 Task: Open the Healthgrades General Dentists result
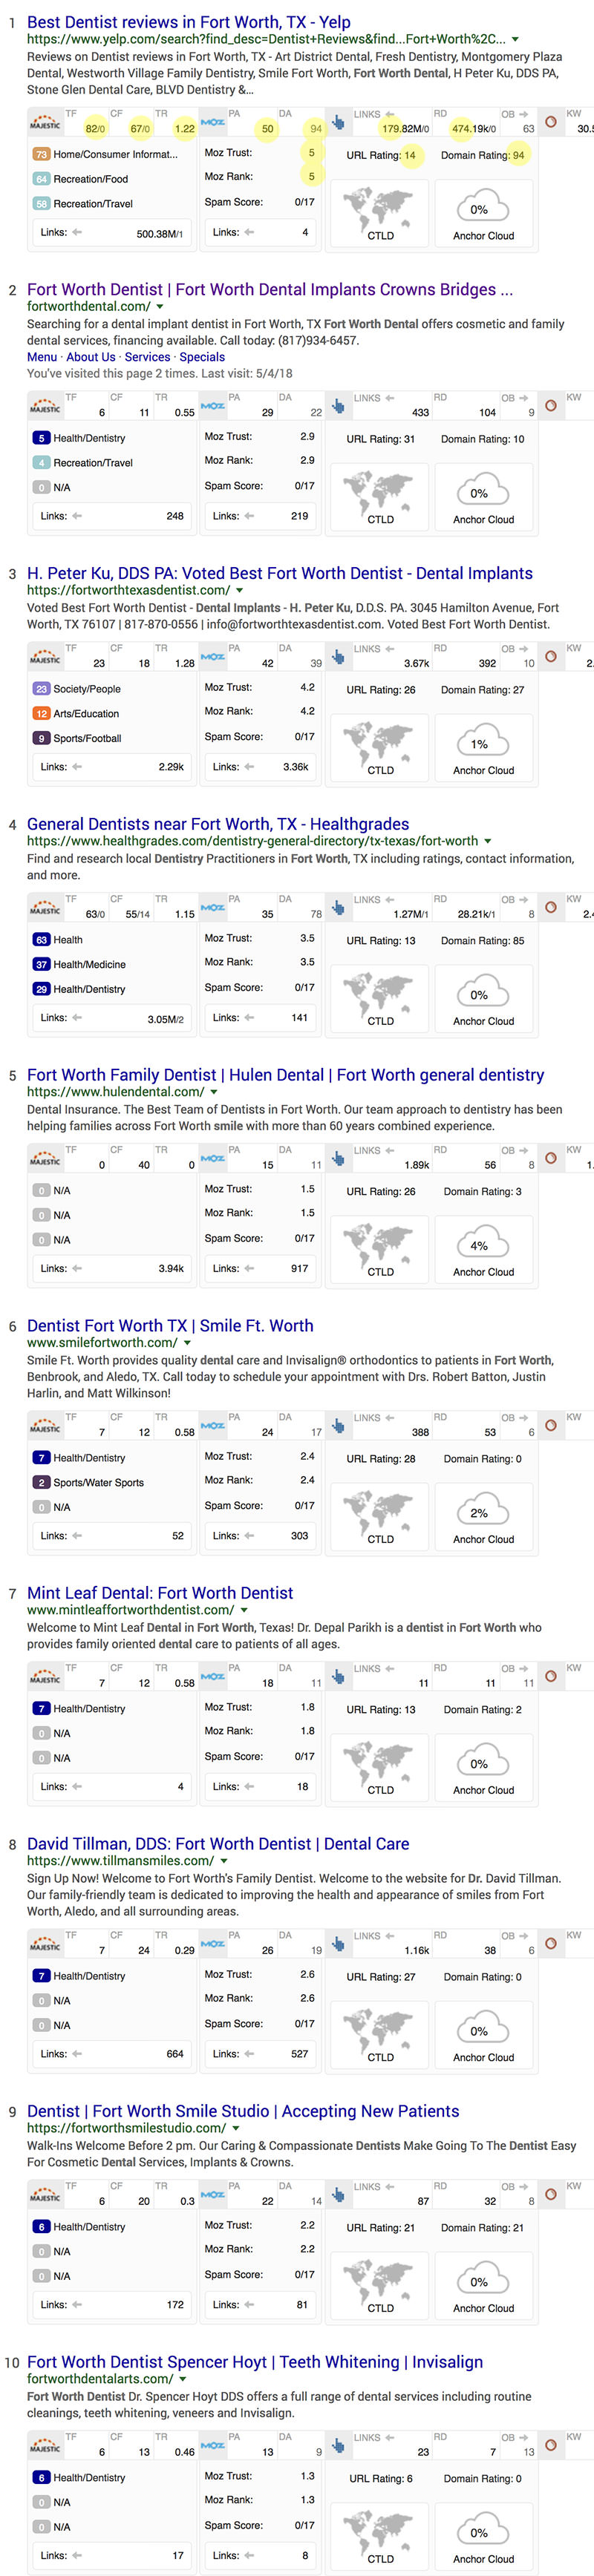click(218, 824)
